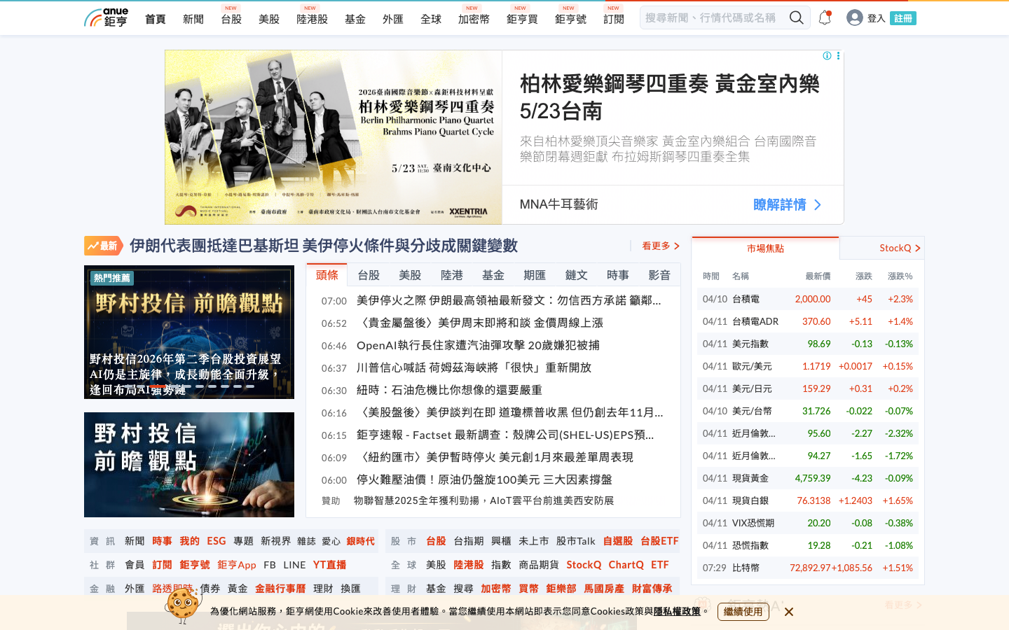Open the ad options menu dots

coord(838,55)
